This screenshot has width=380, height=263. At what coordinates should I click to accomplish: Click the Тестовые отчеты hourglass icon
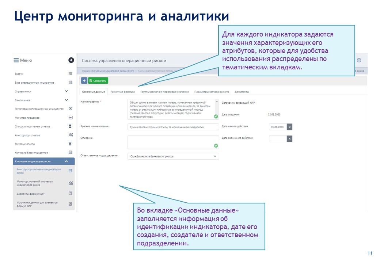pos(70,144)
